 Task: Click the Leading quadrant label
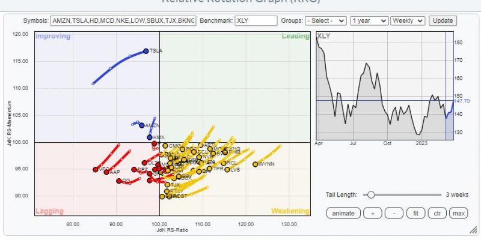(296, 36)
